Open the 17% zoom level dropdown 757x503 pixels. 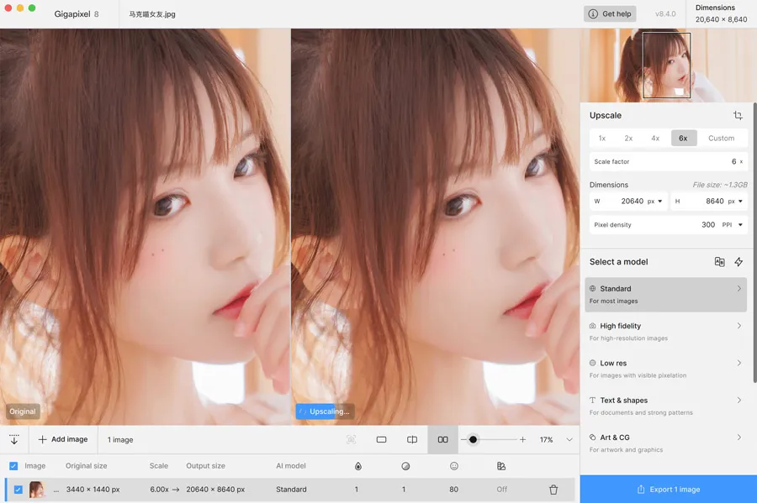click(x=569, y=440)
